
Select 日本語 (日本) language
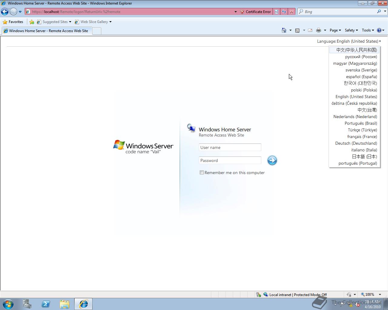click(354, 157)
